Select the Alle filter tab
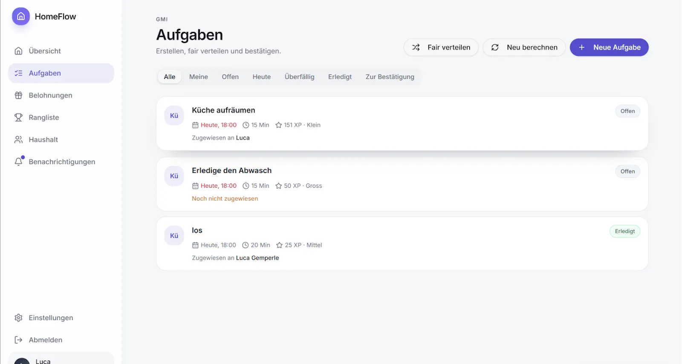 [170, 77]
